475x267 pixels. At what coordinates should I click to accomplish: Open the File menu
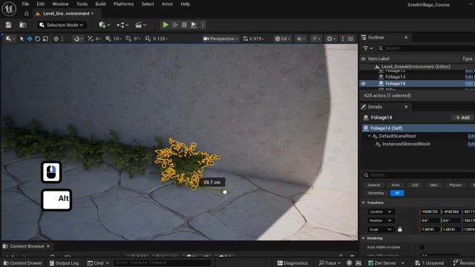tap(25, 4)
